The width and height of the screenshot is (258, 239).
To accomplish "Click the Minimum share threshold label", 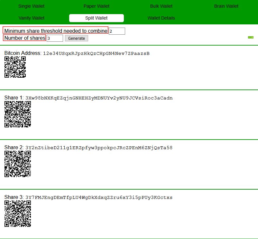I will tap(56, 31).
